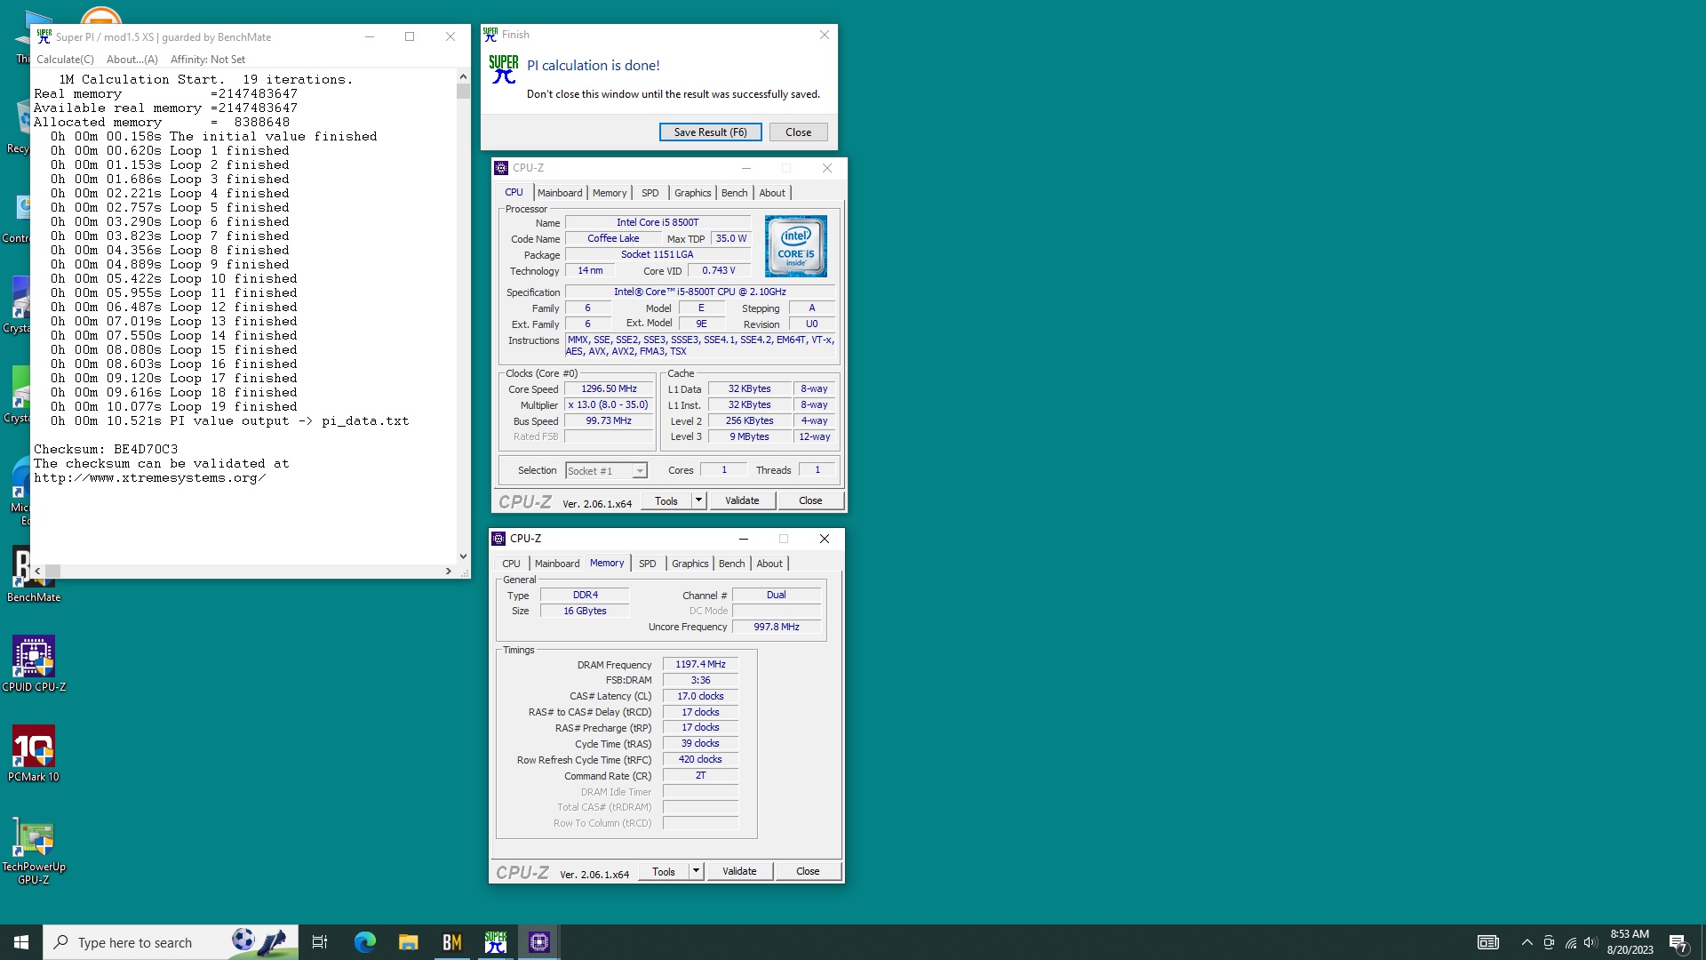Viewport: 1706px width, 960px height.
Task: Click Super PI horizontal scrollbar left arrow
Action: coord(37,571)
